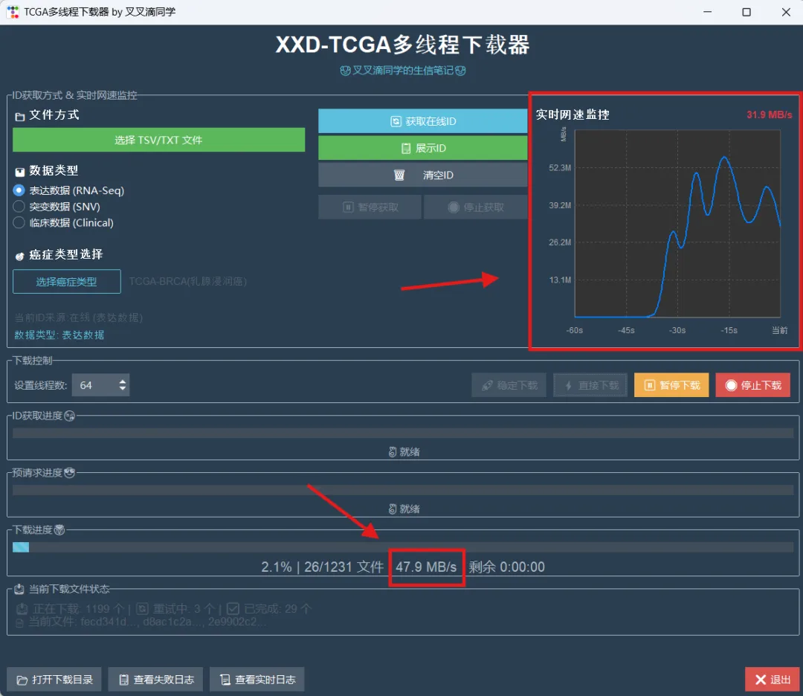Click the icon before 当前下载文件状态

19,589
